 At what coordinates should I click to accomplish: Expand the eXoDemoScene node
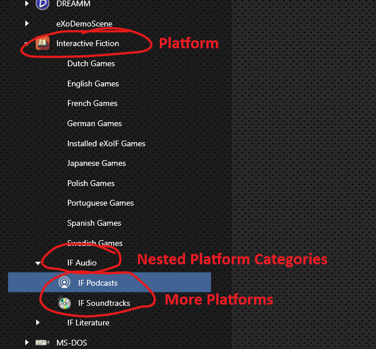click(27, 24)
